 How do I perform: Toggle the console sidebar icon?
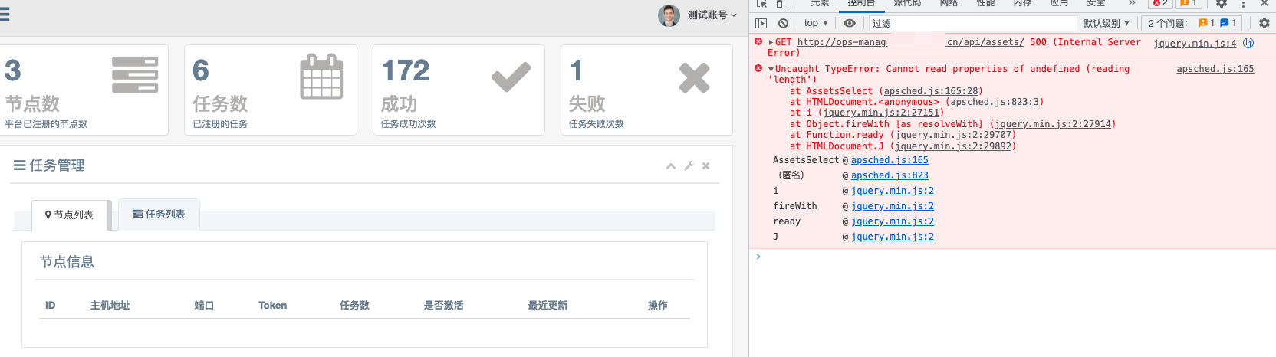tap(761, 23)
